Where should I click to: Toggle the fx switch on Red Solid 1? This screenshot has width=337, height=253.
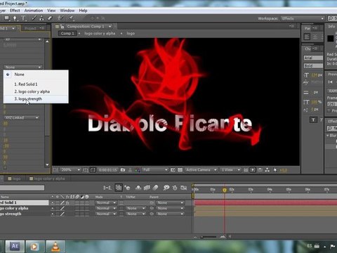tap(67, 202)
